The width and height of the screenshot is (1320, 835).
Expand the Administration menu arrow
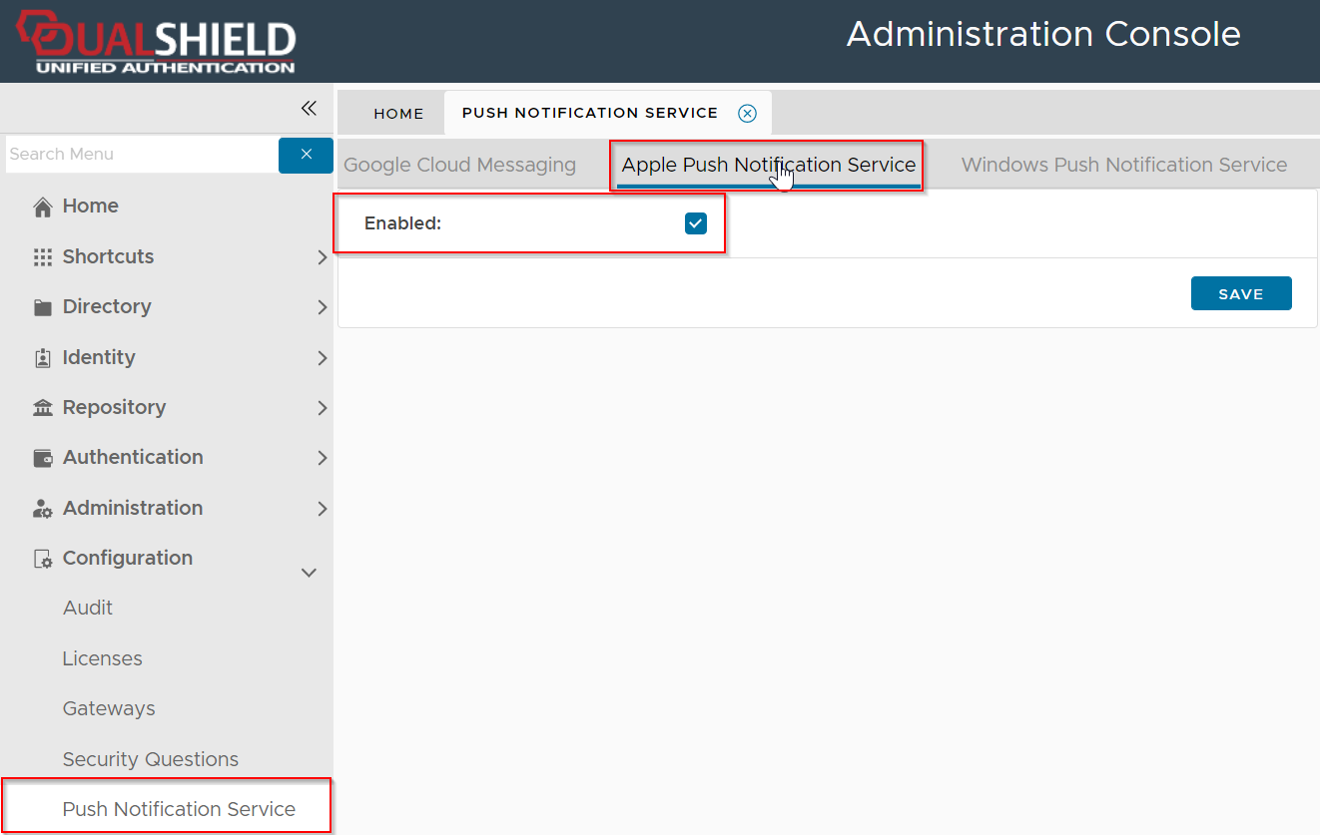click(x=322, y=509)
